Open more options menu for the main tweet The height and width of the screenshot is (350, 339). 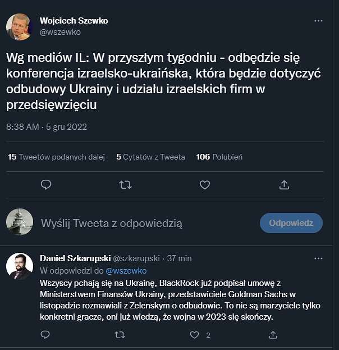tap(318, 21)
